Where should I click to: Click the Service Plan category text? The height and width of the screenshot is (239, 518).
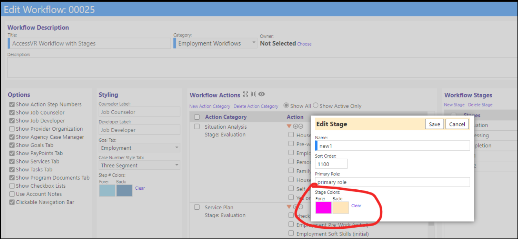220,207
